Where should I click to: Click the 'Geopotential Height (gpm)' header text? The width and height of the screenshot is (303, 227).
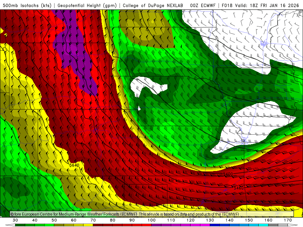[x=87, y=5]
